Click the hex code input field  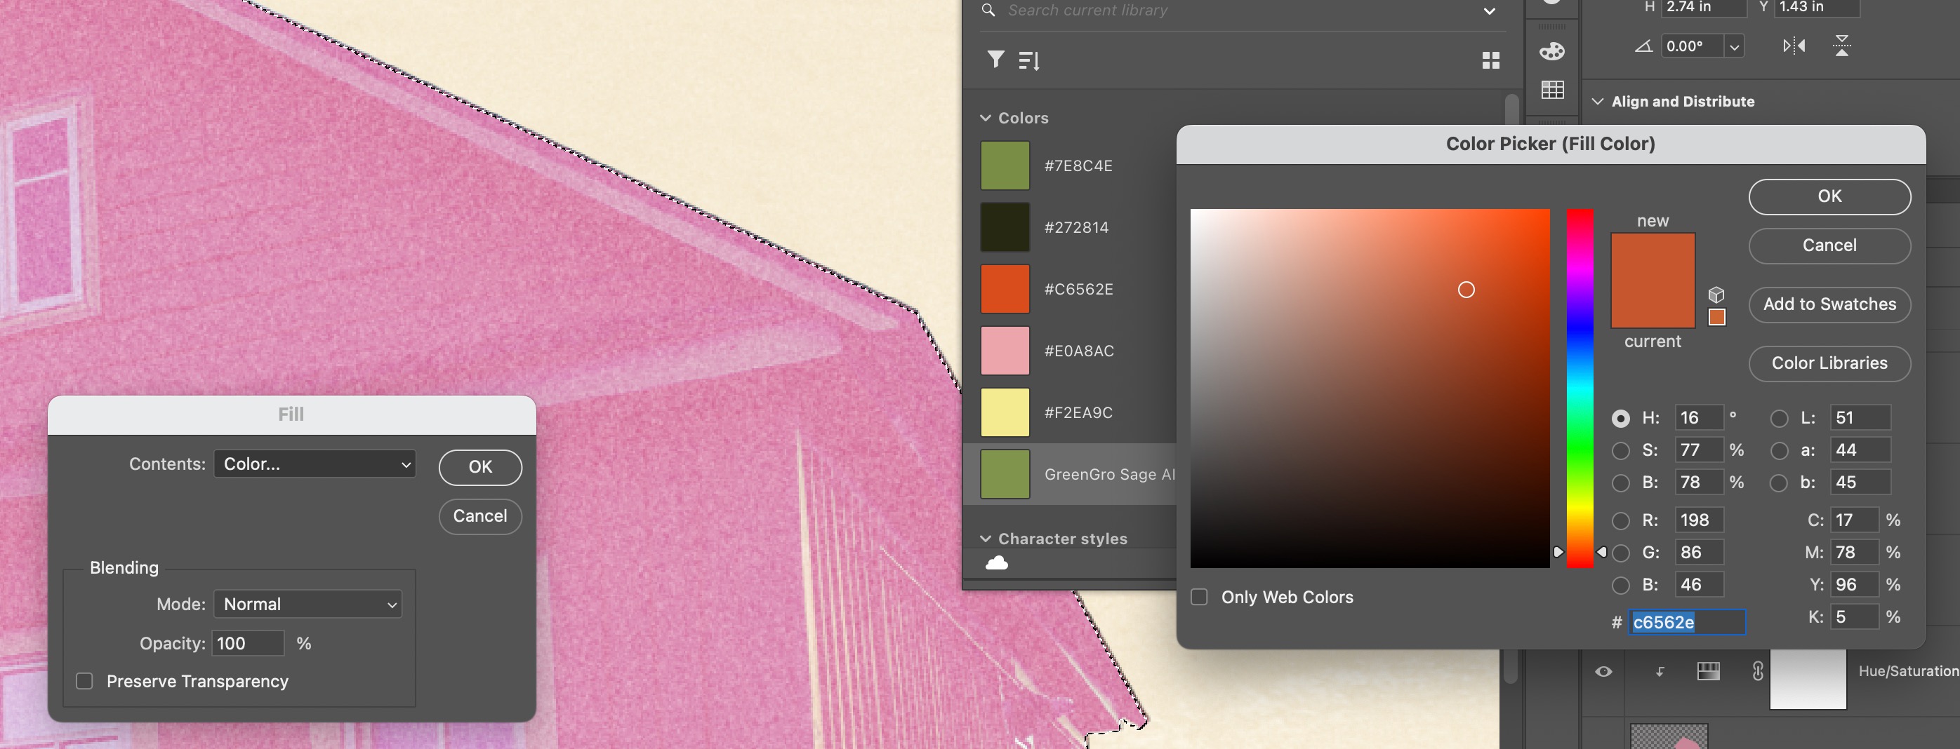pyautogui.click(x=1684, y=622)
